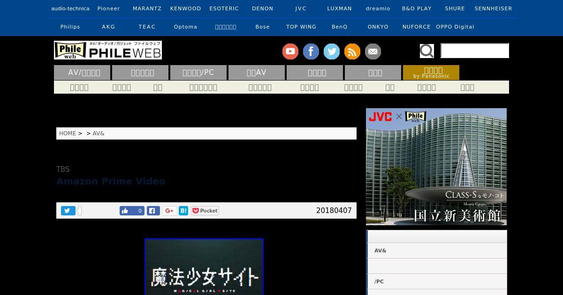The height and width of the screenshot is (295, 563).
Task: Share article via Facebook share icon
Action: tap(153, 211)
